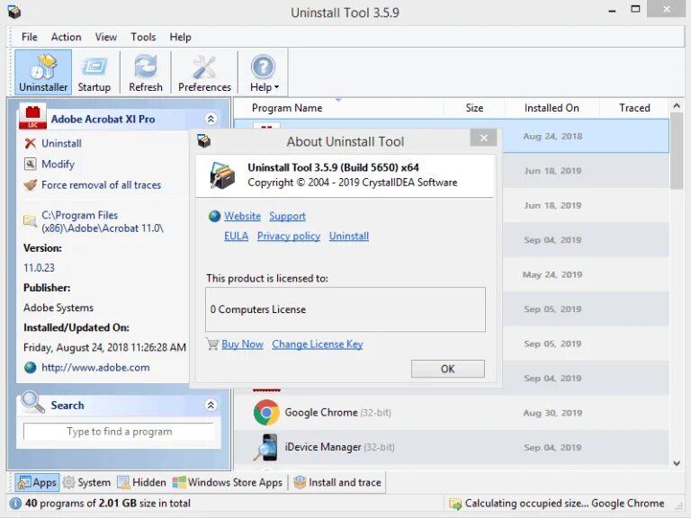Viewport: 691px width, 518px height.
Task: Click the red X Uninstall icon in sidebar
Action: tap(30, 143)
